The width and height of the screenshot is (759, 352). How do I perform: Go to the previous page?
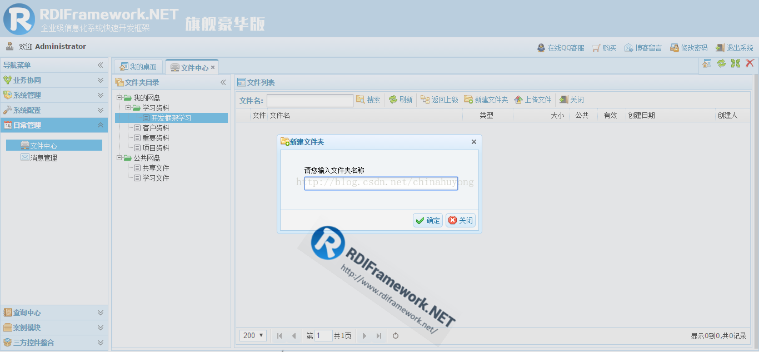click(294, 336)
